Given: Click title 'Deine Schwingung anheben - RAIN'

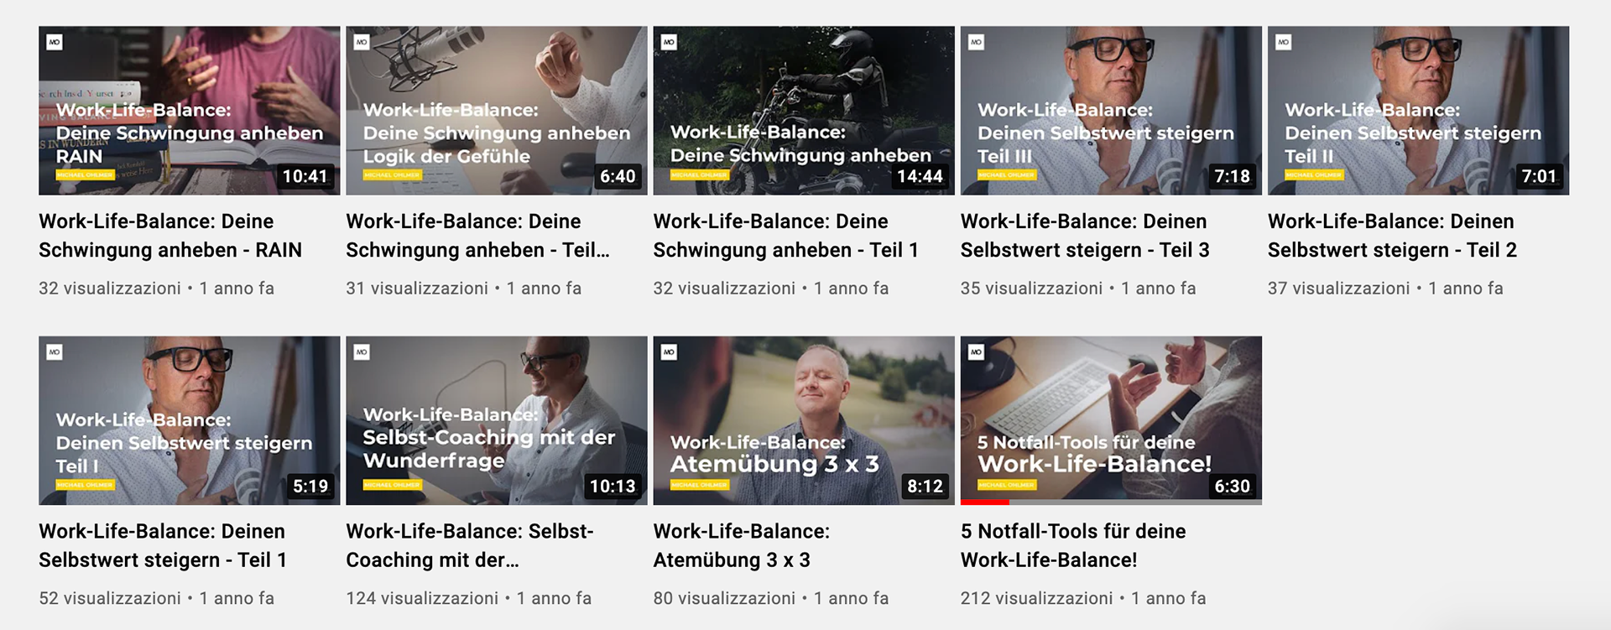Looking at the screenshot, I should [x=170, y=236].
